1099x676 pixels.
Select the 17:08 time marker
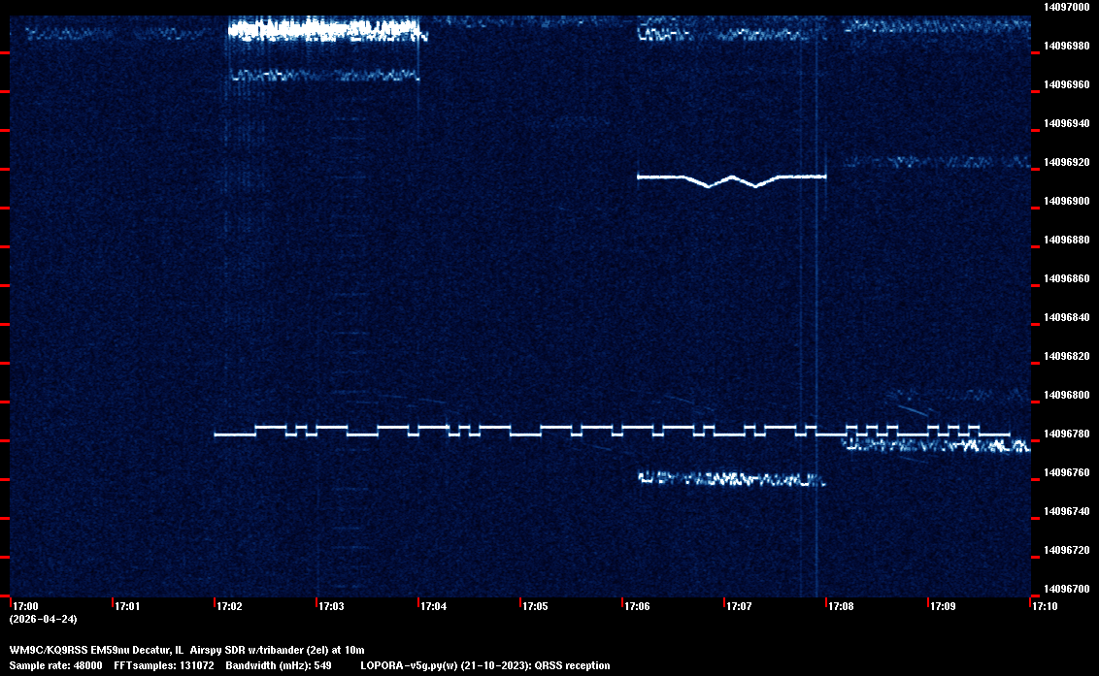tap(841, 606)
